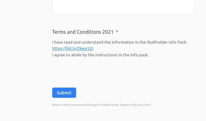This screenshot has width=206, height=121.
Task: Open the bit.ly/2kezrLO info pack link
Action: pos(72,49)
